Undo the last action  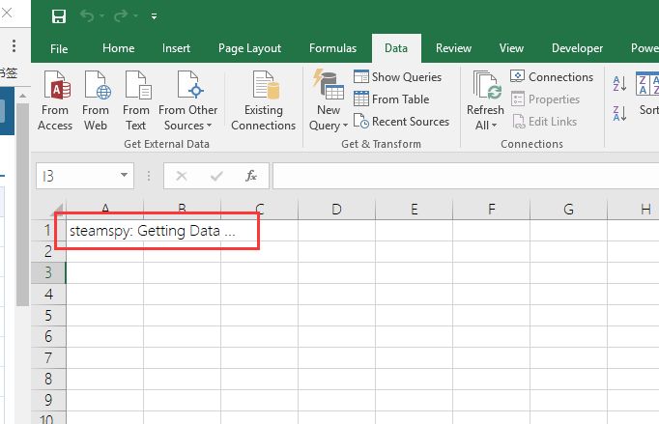click(x=87, y=16)
